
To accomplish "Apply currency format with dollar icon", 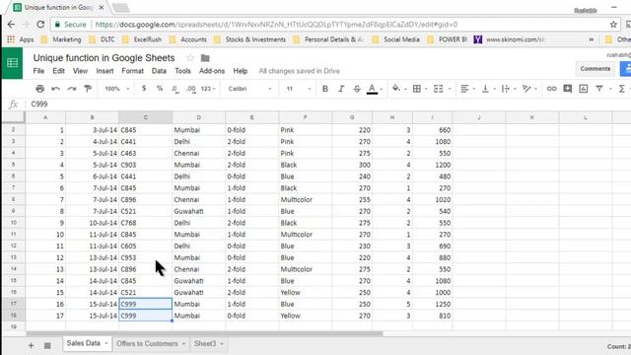I will [144, 88].
